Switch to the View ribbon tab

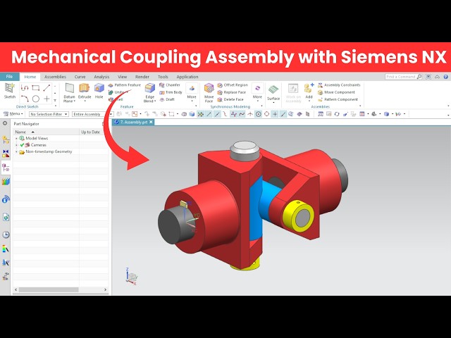tap(122, 77)
